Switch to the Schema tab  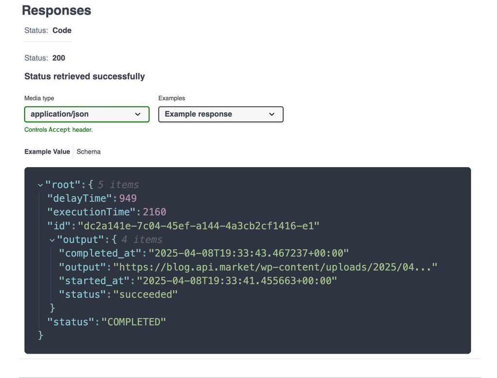pyautogui.click(x=88, y=152)
